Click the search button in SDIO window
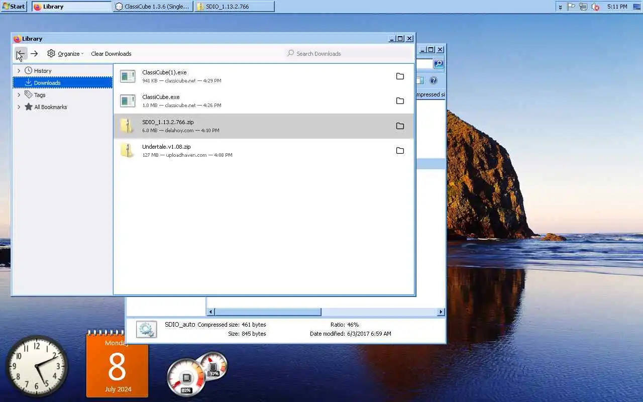This screenshot has width=643, height=402. tap(439, 64)
